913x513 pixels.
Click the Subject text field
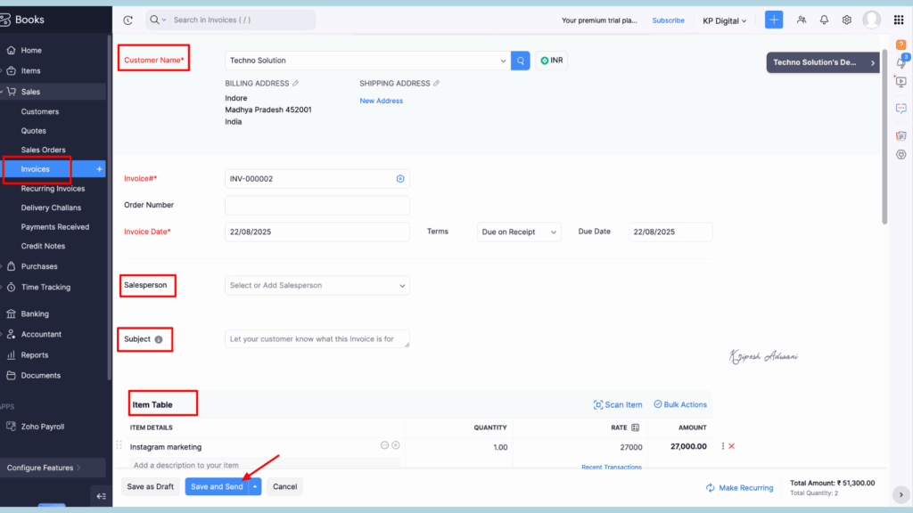(x=317, y=339)
